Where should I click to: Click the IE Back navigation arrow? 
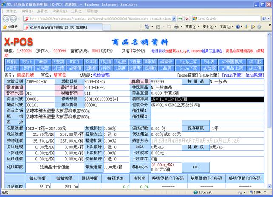tap(6, 19)
